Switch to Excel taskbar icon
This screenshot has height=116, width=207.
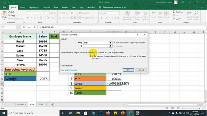[x=130, y=113]
